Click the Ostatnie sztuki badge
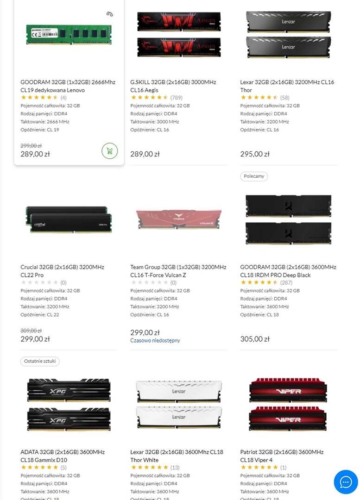Viewport: 360px width, 500px height. coord(40,362)
